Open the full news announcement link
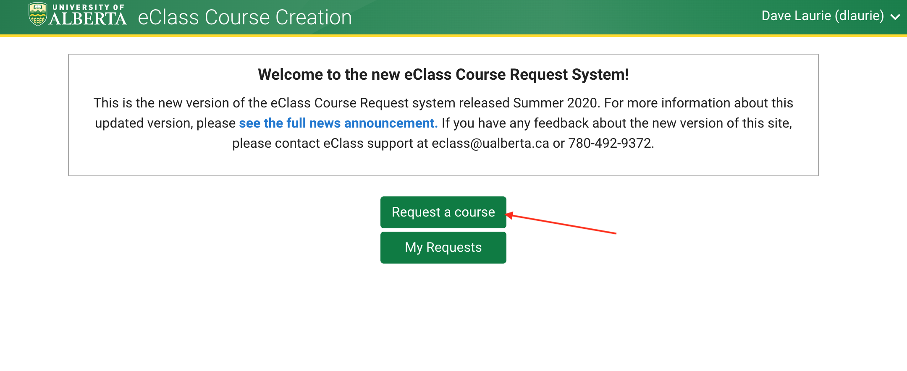This screenshot has height=371, width=907. coord(338,123)
